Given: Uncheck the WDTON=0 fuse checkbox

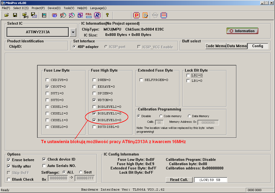Looking at the screenshot, I should [94, 100].
